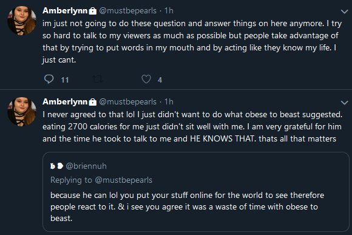Image resolution: width=352 pixels, height=235 pixels.
Task: Click the emoji icons before @briennuh
Action: pos(57,166)
